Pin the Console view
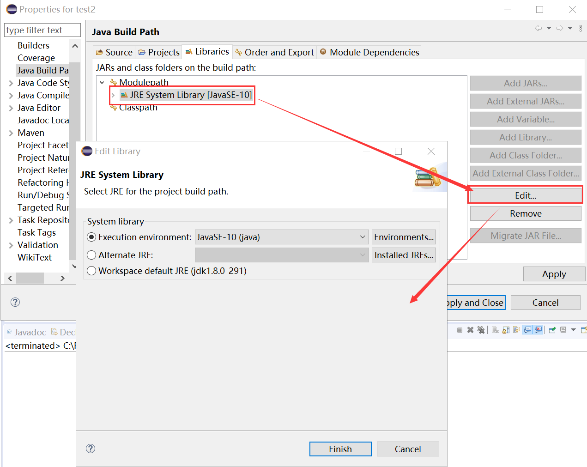Screen dimensions: 587x467 tap(552, 330)
